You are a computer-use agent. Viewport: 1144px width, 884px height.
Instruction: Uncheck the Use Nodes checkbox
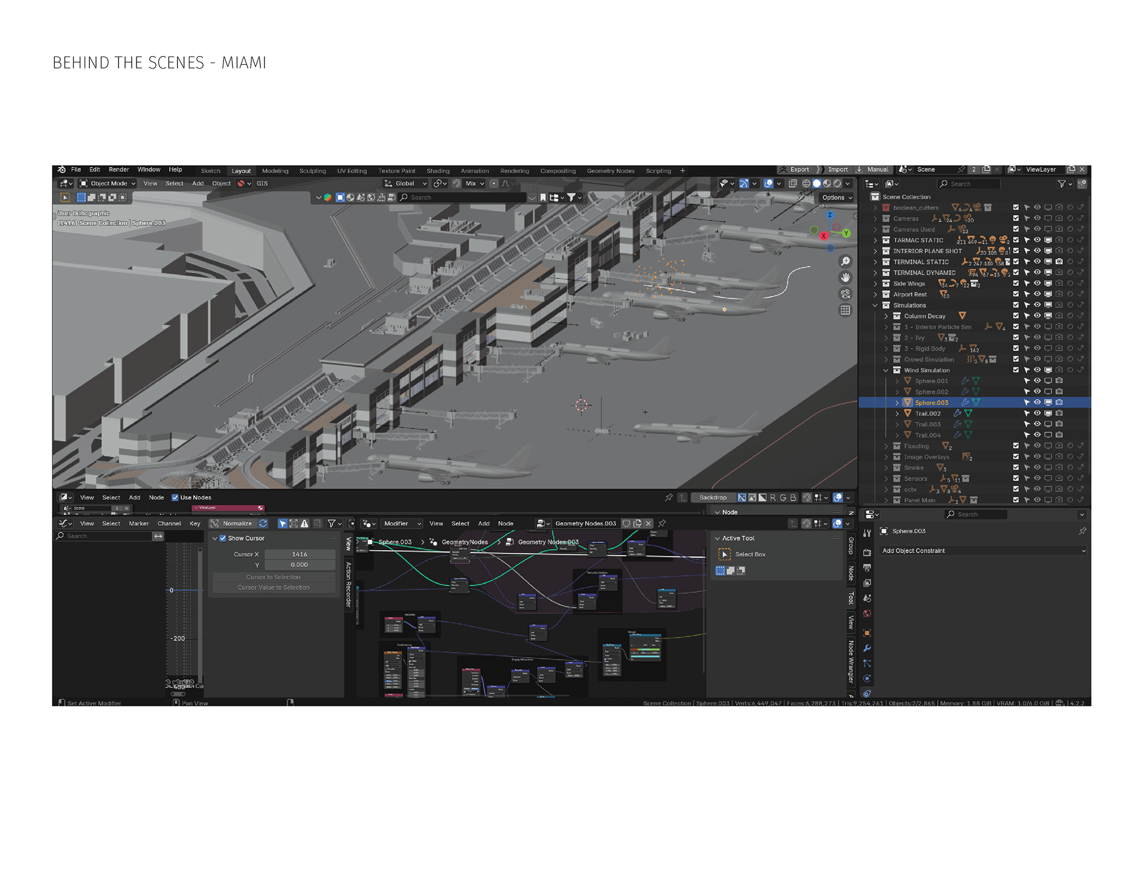click(175, 497)
